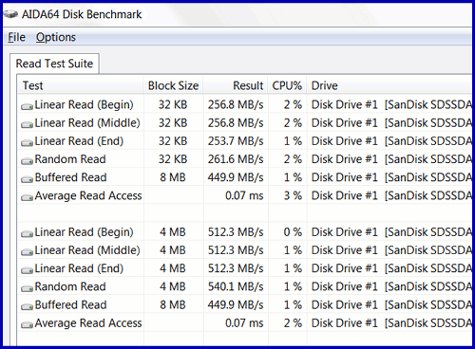Click drive icon of 3 % Average Read Access
This screenshot has height=349, width=475.
click(27, 197)
